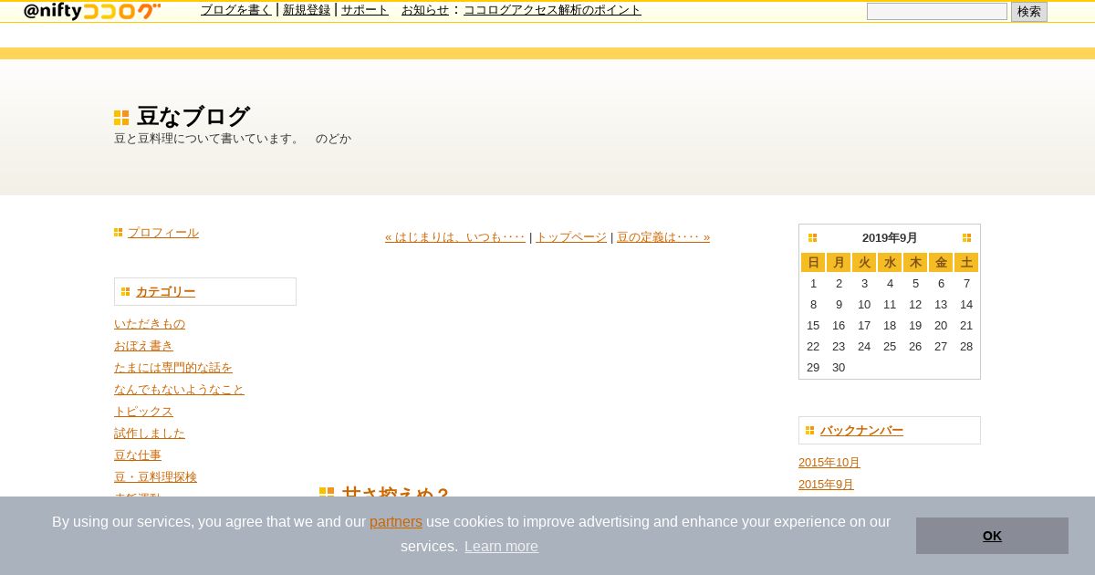The width and height of the screenshot is (1095, 575).
Task: Open トップページ link
Action: coord(571,237)
